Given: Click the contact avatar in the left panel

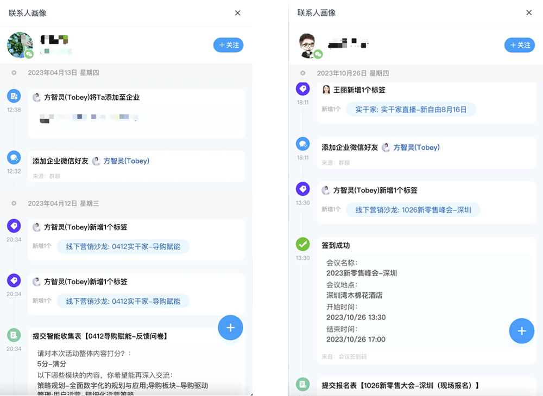Looking at the screenshot, I should pos(20,45).
